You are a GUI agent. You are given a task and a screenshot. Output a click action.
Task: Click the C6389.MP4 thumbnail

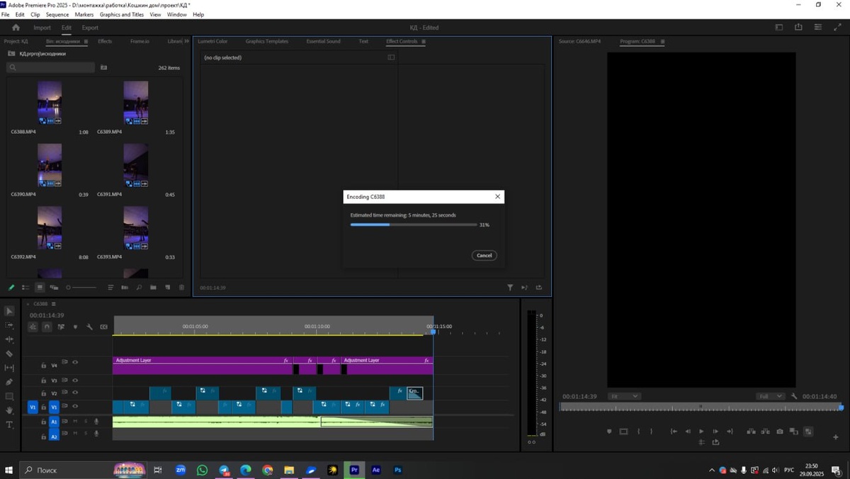click(x=135, y=103)
